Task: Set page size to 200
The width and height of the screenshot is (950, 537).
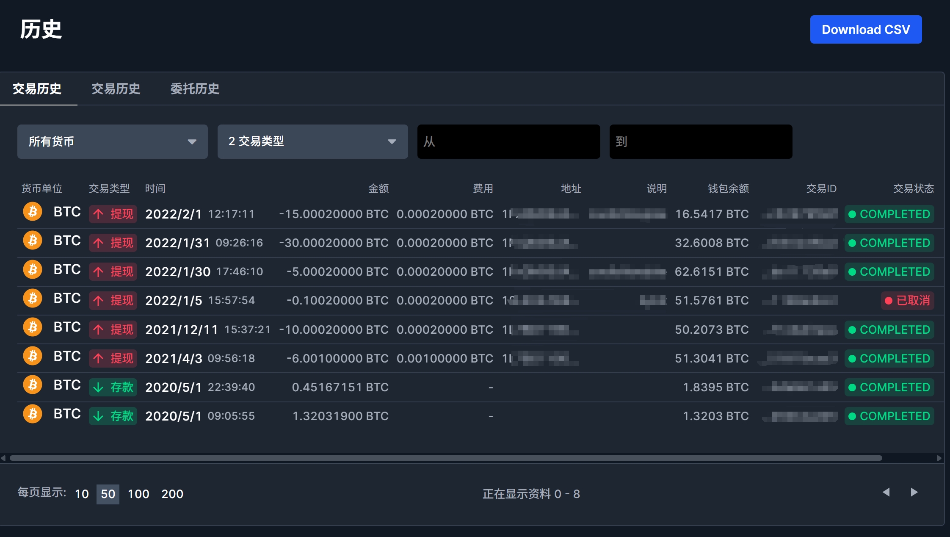Action: tap(172, 494)
